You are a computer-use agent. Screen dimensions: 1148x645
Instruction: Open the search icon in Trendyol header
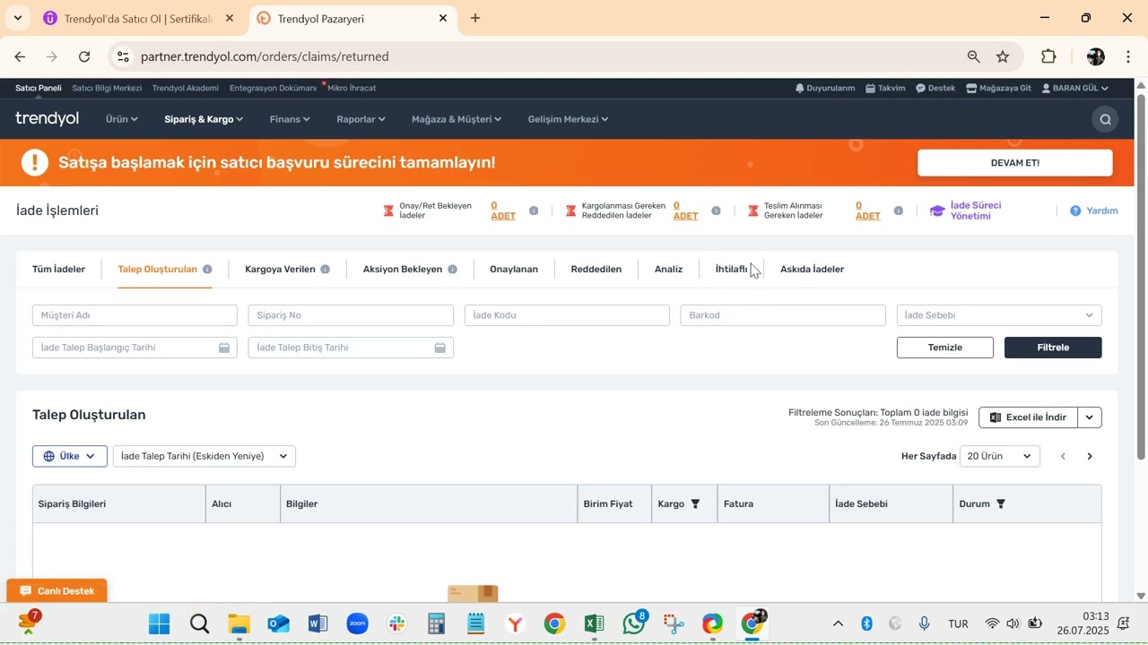pos(1105,119)
